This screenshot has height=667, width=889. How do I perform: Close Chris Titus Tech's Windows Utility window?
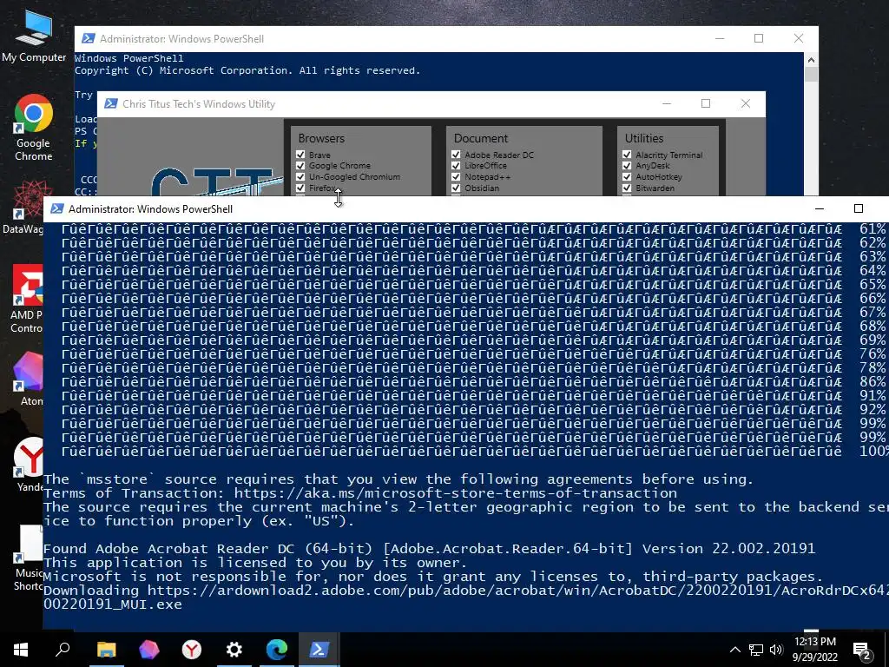[x=746, y=104]
